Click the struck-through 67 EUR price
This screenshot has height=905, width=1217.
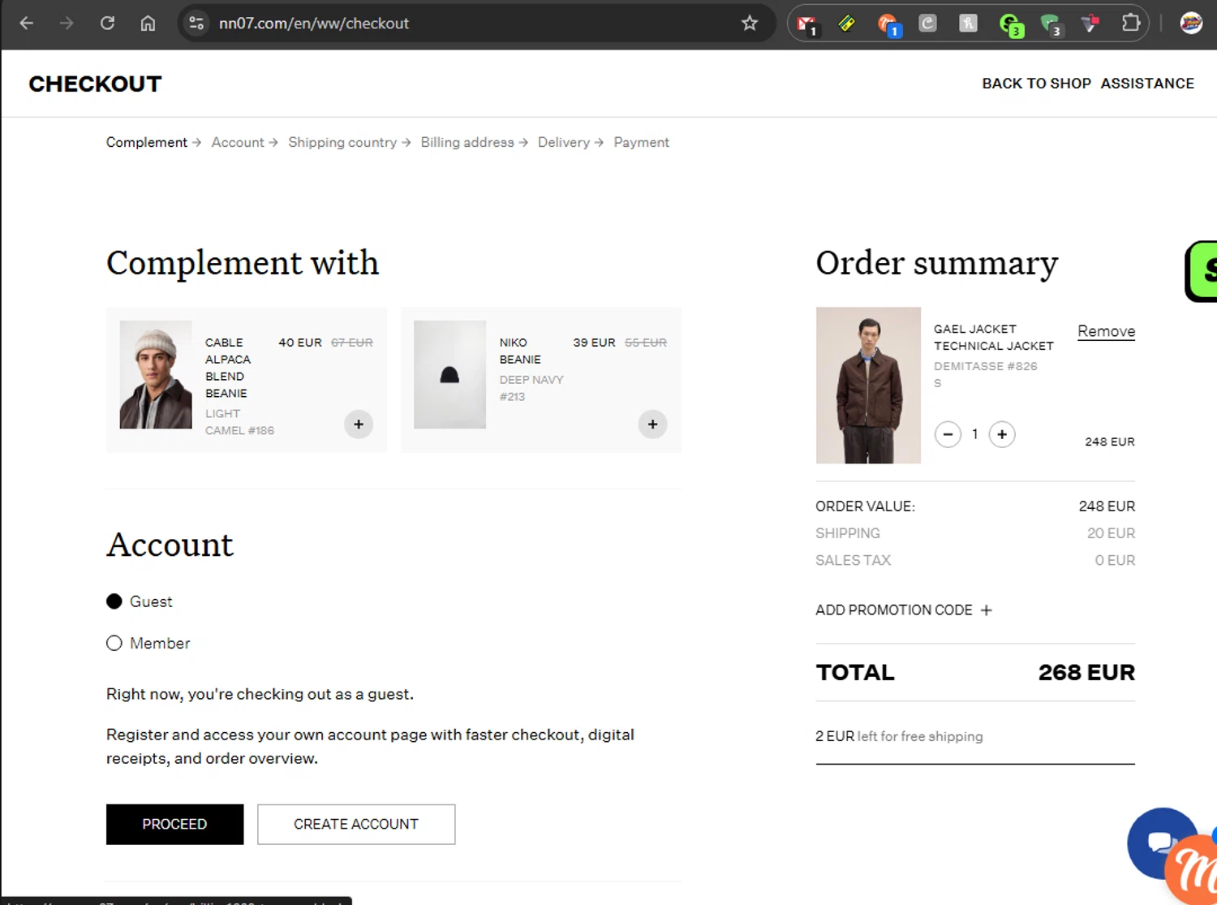(352, 343)
